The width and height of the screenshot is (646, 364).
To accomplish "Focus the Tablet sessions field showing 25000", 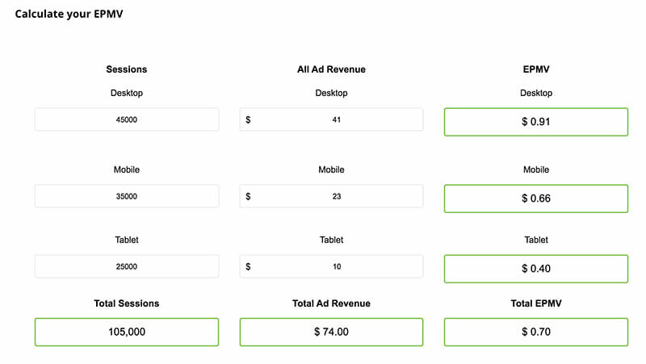I will [126, 266].
